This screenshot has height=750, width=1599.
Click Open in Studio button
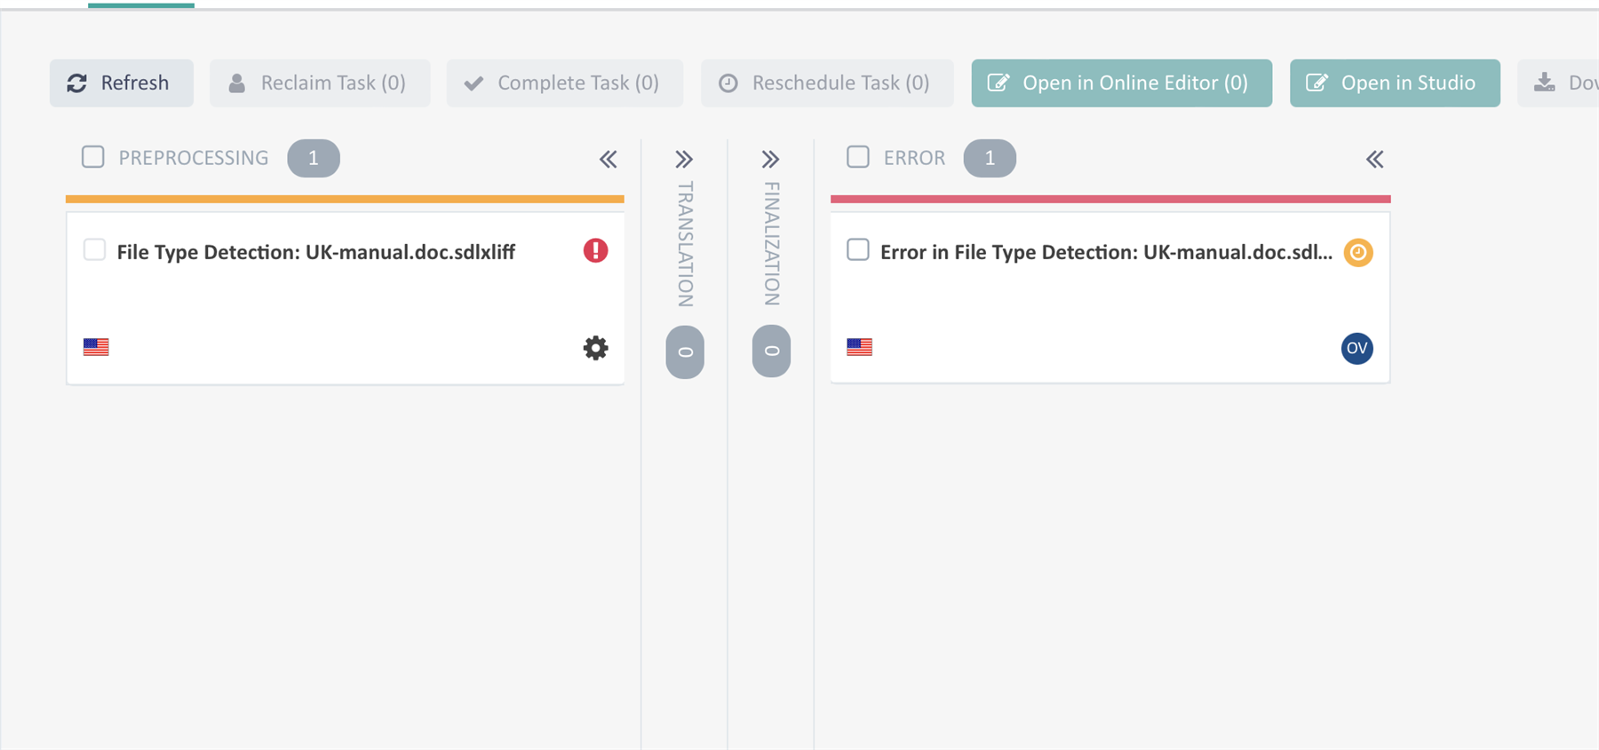pyautogui.click(x=1395, y=83)
